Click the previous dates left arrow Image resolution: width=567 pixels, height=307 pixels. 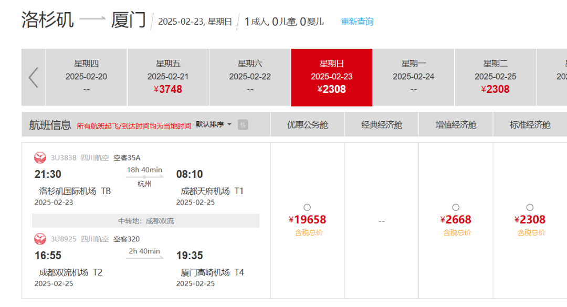pyautogui.click(x=33, y=78)
